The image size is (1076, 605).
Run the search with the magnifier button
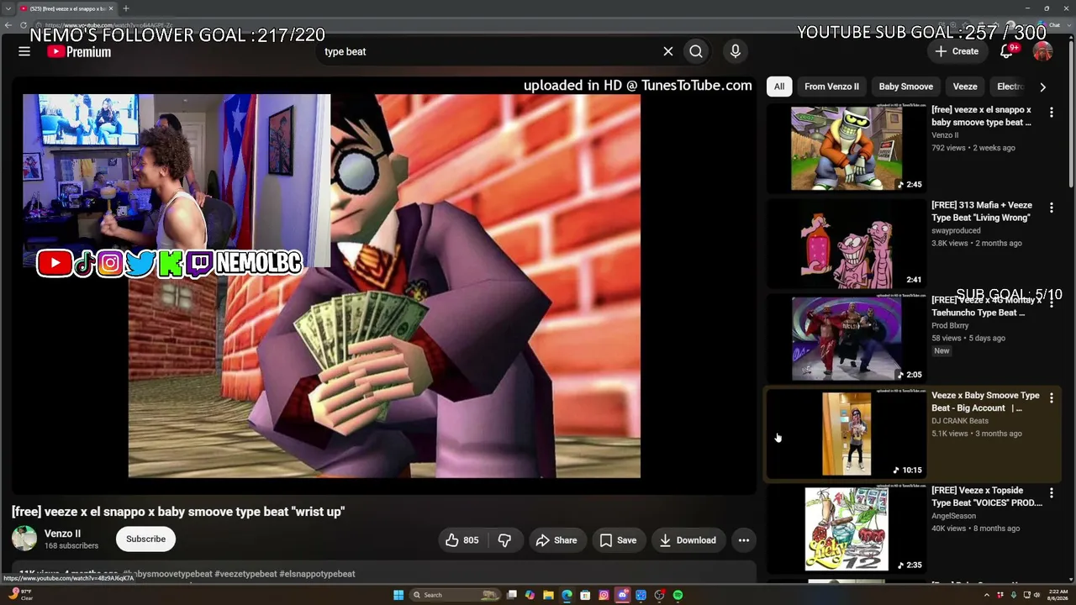tap(696, 51)
